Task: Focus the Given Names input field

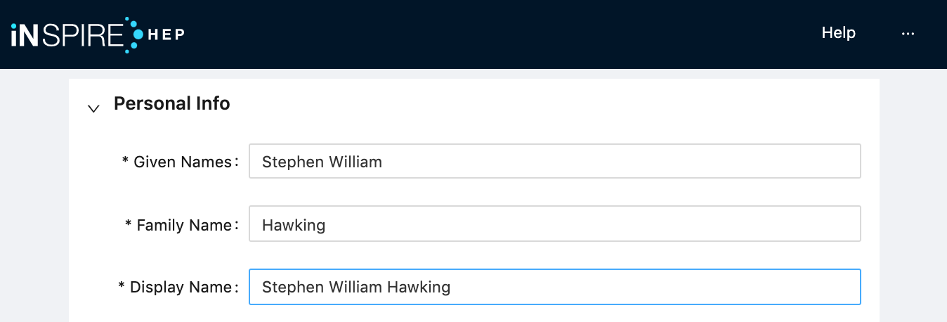Action: coord(554,162)
